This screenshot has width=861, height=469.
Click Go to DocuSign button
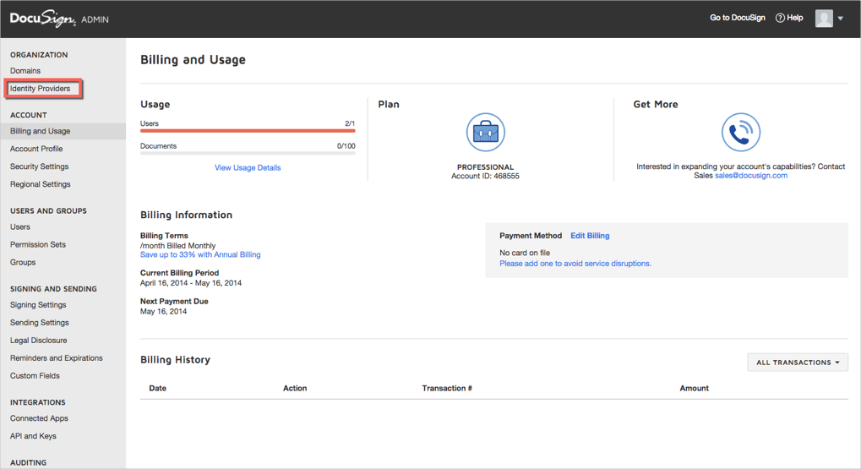point(737,18)
